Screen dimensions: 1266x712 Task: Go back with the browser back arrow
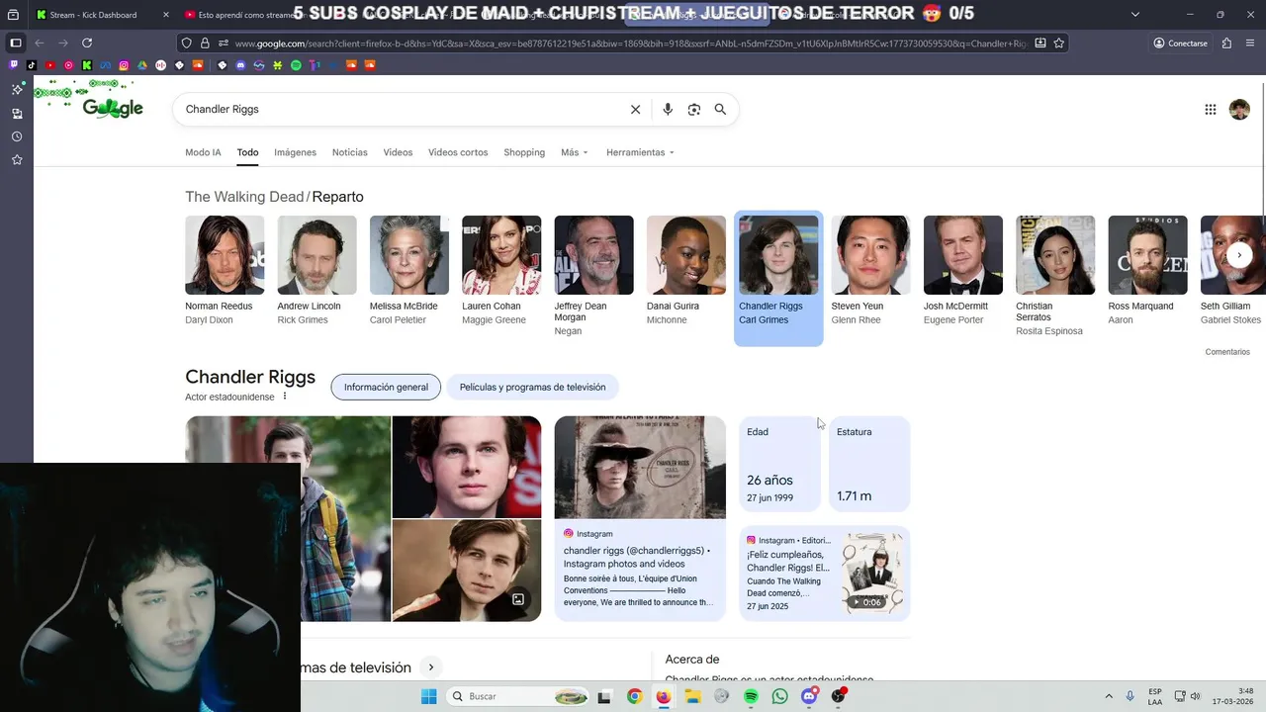(40, 43)
